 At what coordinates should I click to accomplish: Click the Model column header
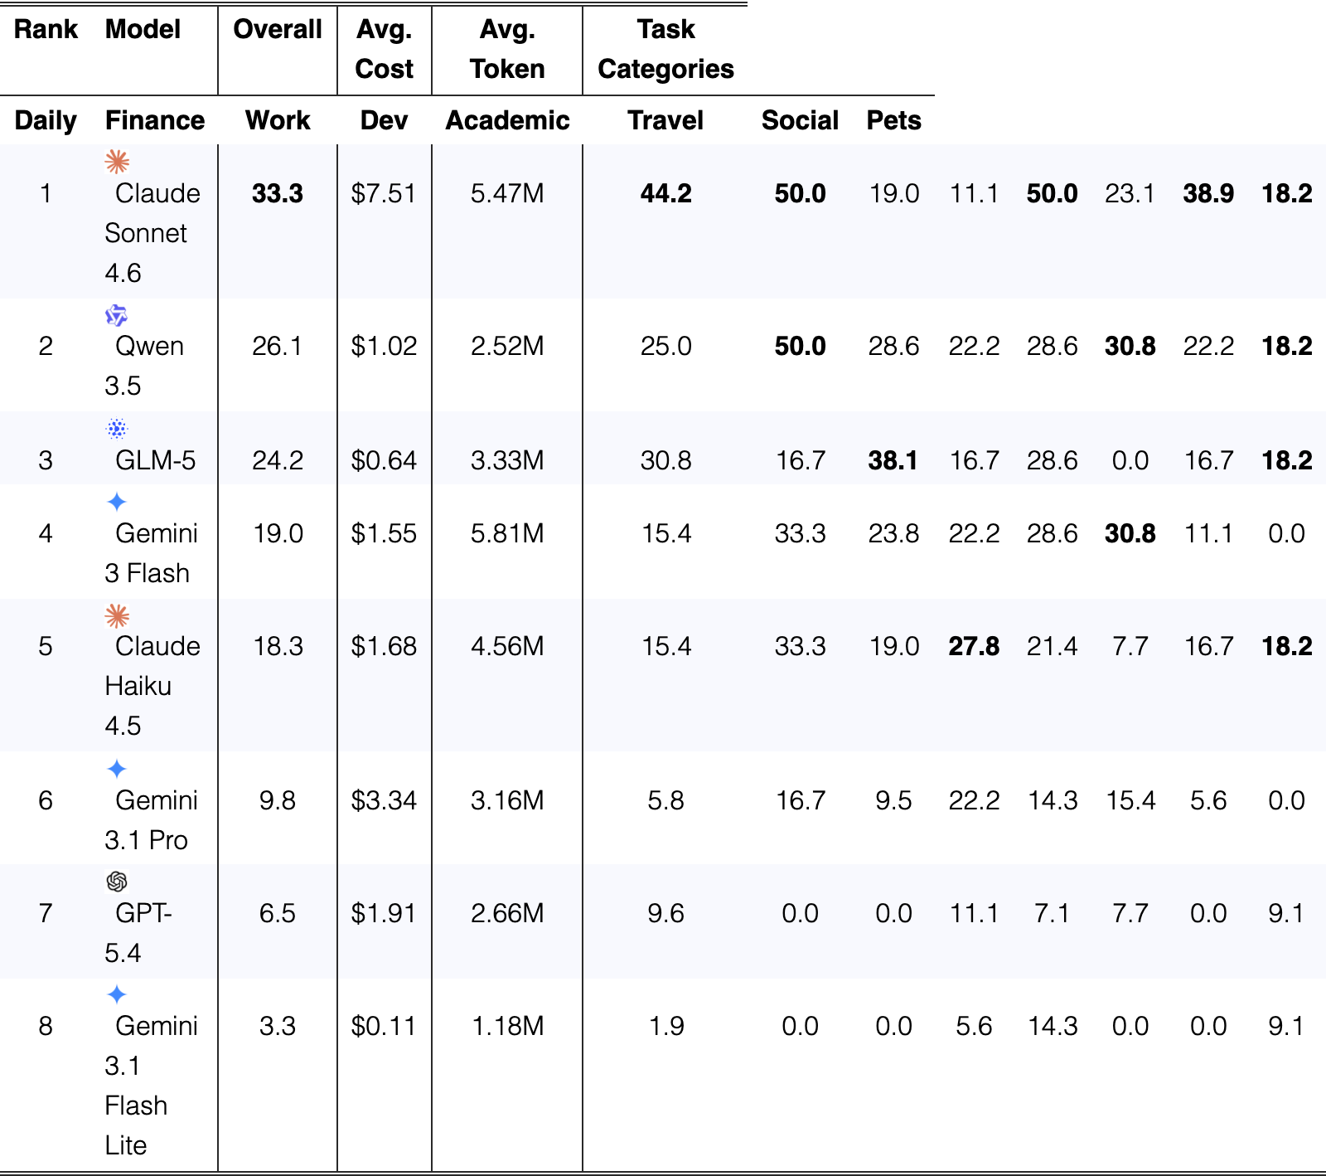tap(143, 29)
